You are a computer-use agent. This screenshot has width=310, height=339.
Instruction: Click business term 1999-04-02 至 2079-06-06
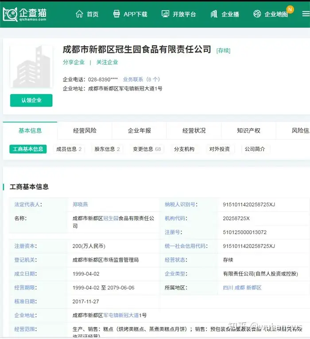point(103,288)
